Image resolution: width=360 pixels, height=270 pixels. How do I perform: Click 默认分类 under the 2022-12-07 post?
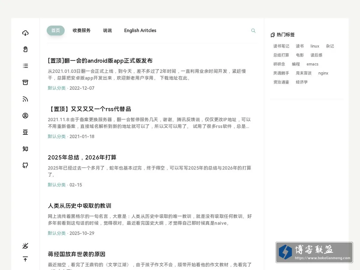click(57, 88)
